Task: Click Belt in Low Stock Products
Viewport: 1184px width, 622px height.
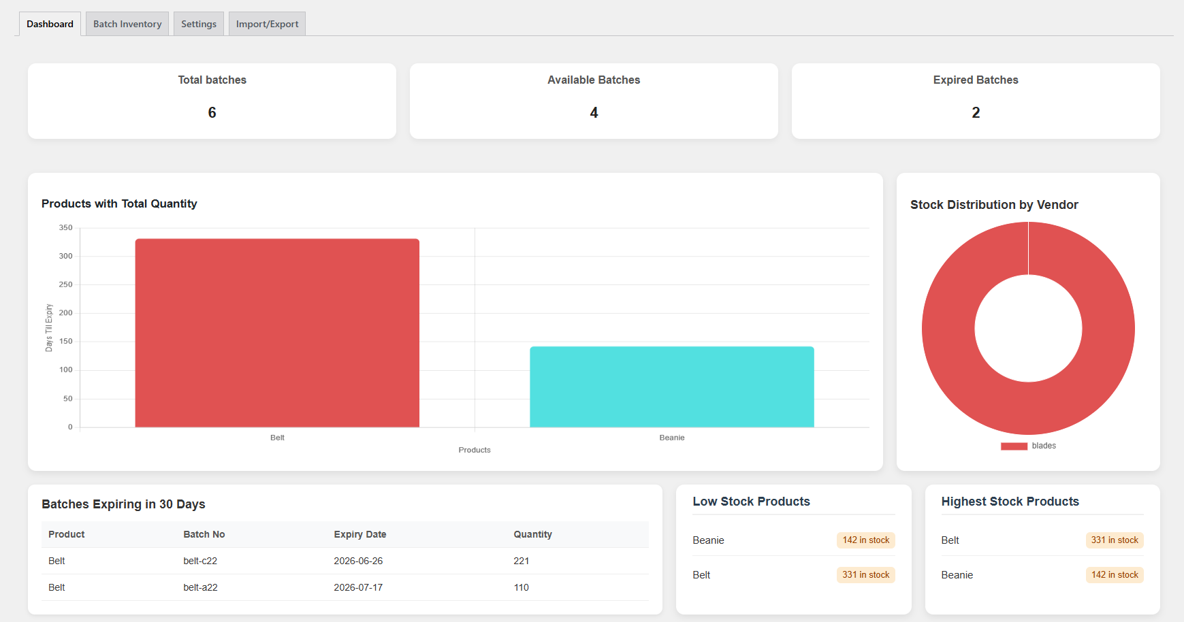Action: pos(701,575)
